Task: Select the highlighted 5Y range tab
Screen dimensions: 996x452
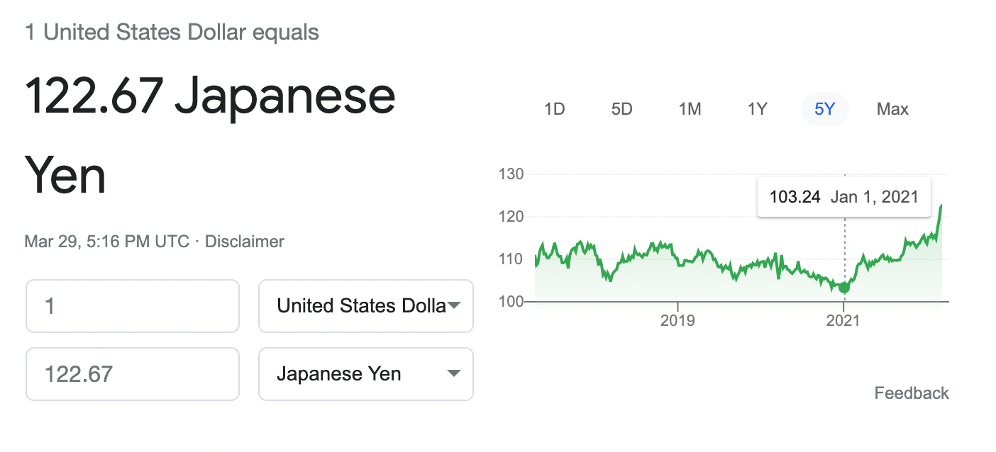Action: (825, 109)
